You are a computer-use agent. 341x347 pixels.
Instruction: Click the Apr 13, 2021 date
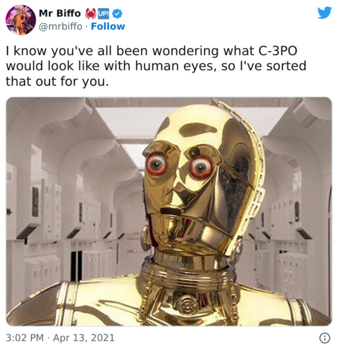tap(84, 338)
